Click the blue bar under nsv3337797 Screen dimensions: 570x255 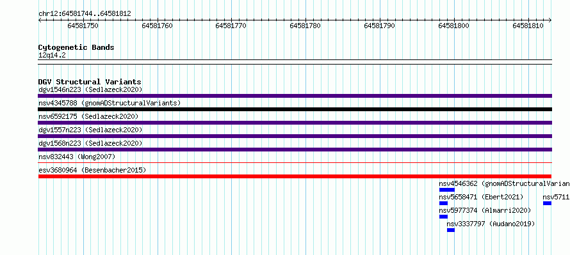pyautogui.click(x=451, y=230)
